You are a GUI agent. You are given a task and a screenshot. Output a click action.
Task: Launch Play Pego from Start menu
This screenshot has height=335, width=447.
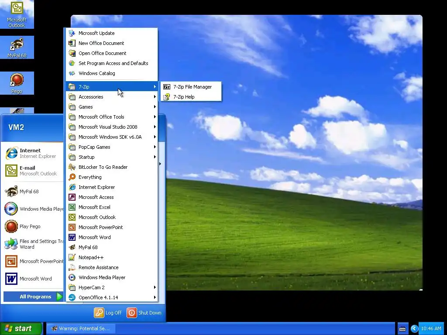coord(33,226)
